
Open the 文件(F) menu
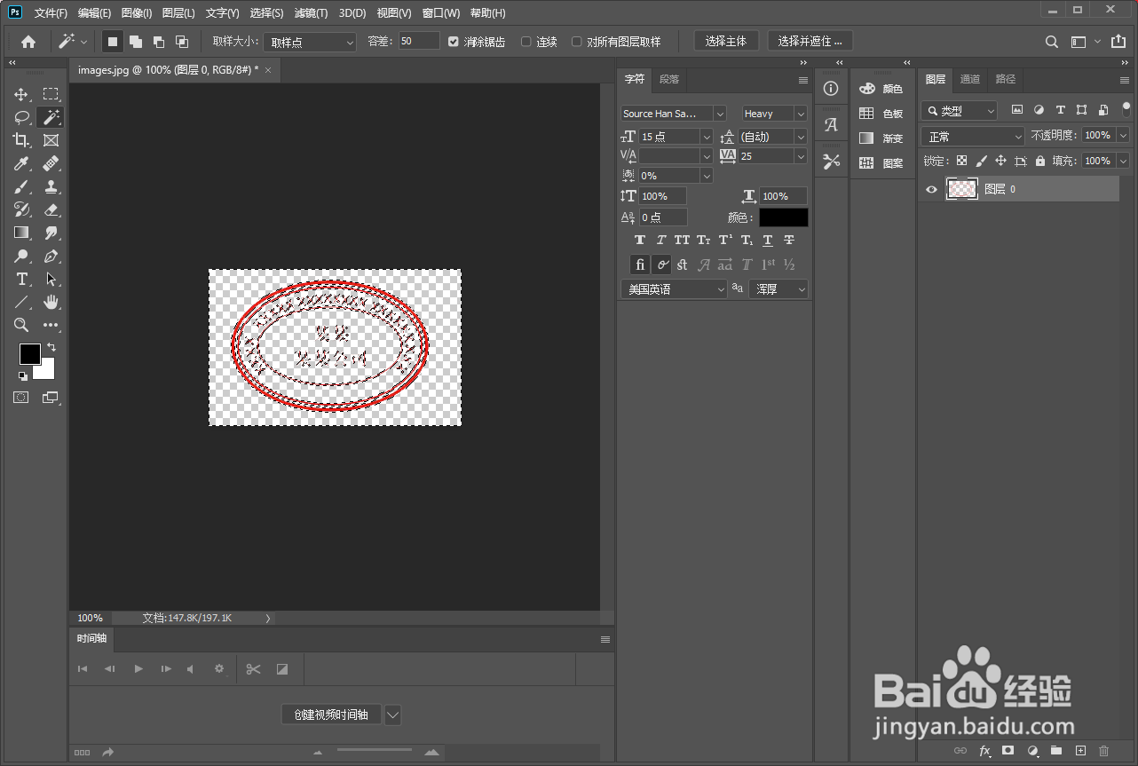[x=51, y=13]
